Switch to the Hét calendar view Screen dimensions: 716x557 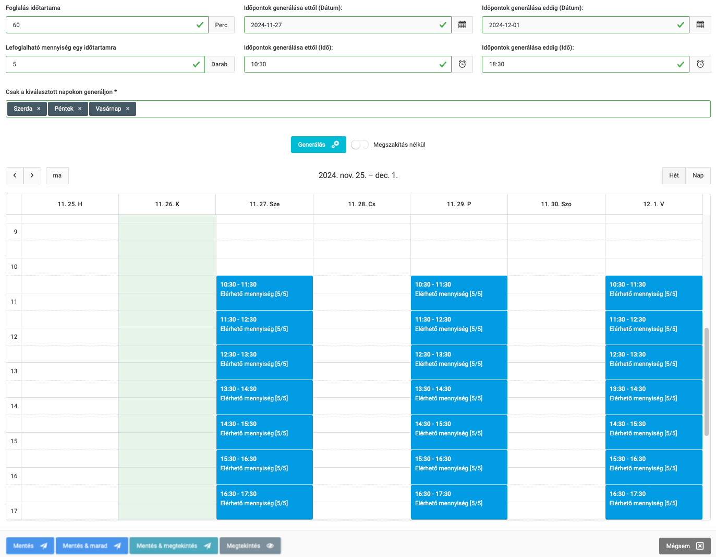point(674,175)
